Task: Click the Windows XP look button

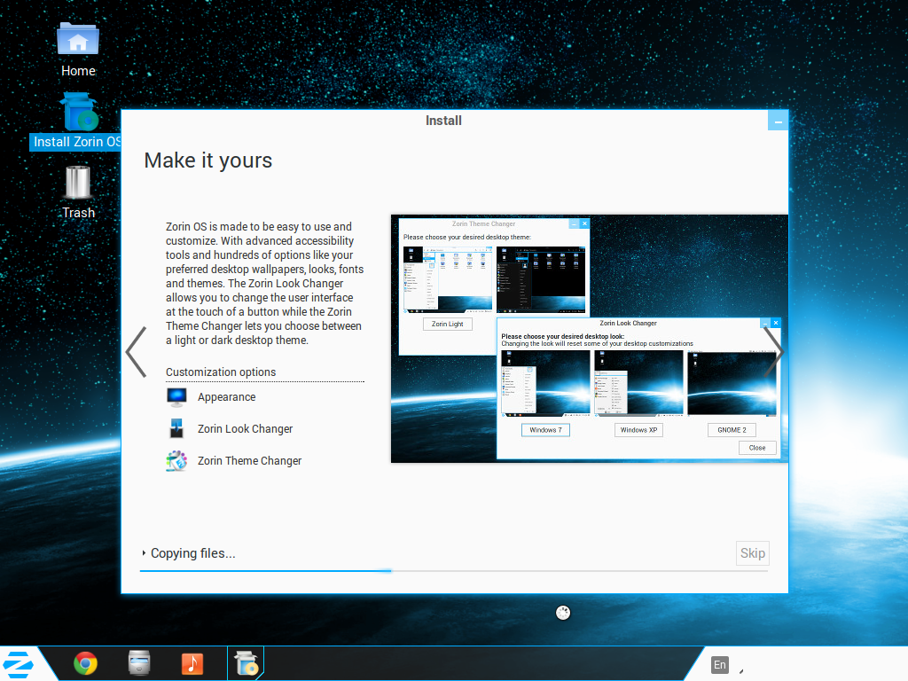Action: coord(638,430)
